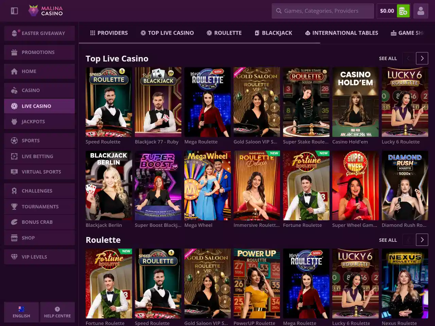Select the Blackjack category tab
The width and height of the screenshot is (435, 326).
pyautogui.click(x=274, y=33)
